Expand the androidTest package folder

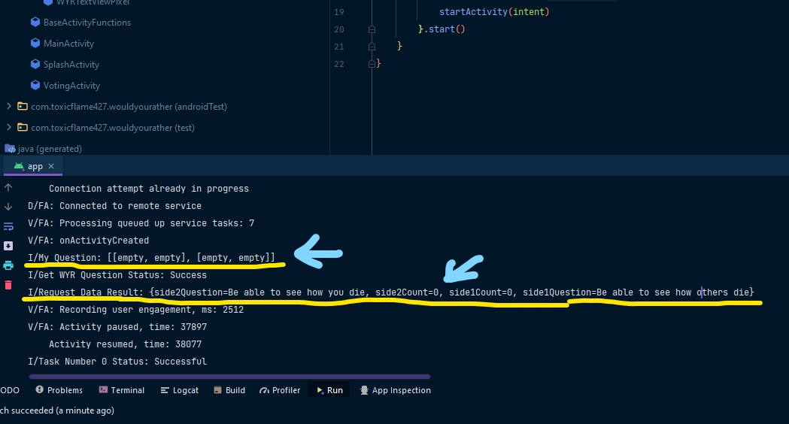pos(8,106)
